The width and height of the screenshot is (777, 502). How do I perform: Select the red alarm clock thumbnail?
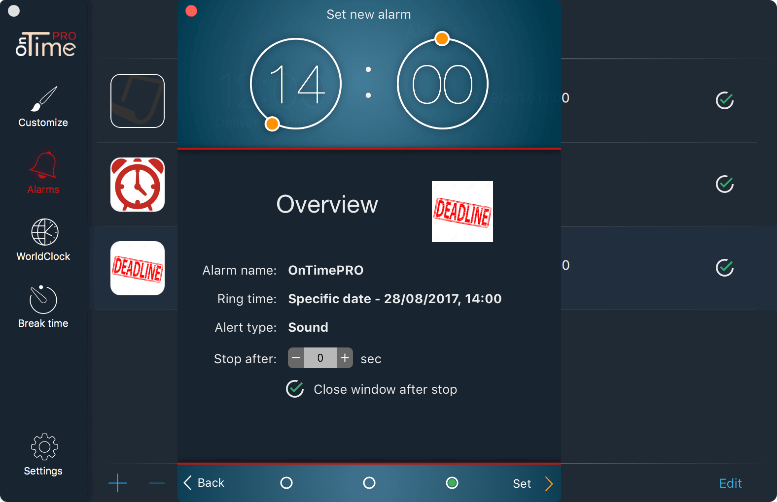(138, 185)
